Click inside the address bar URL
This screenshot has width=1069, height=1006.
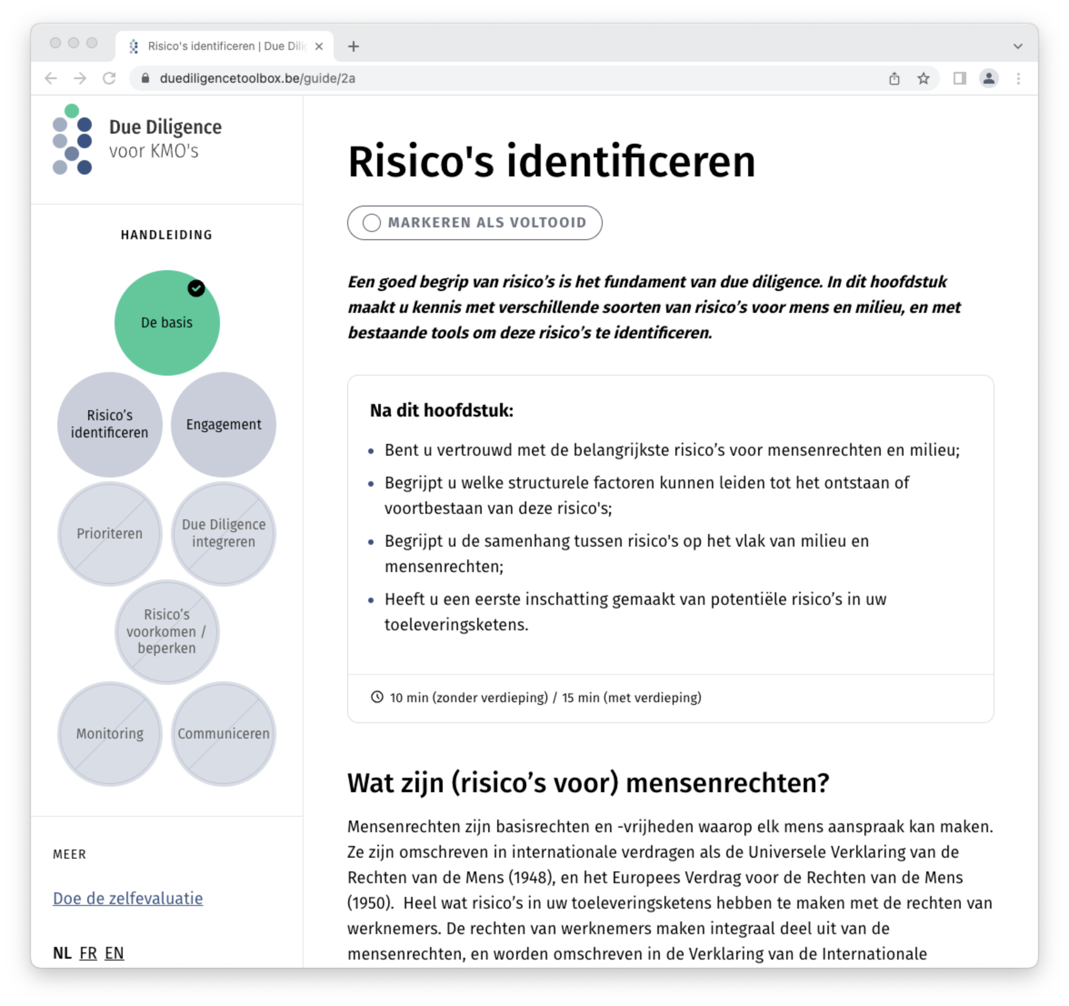coord(257,78)
